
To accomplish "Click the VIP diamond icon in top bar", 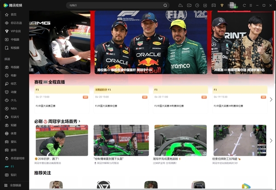I will pos(222,5).
